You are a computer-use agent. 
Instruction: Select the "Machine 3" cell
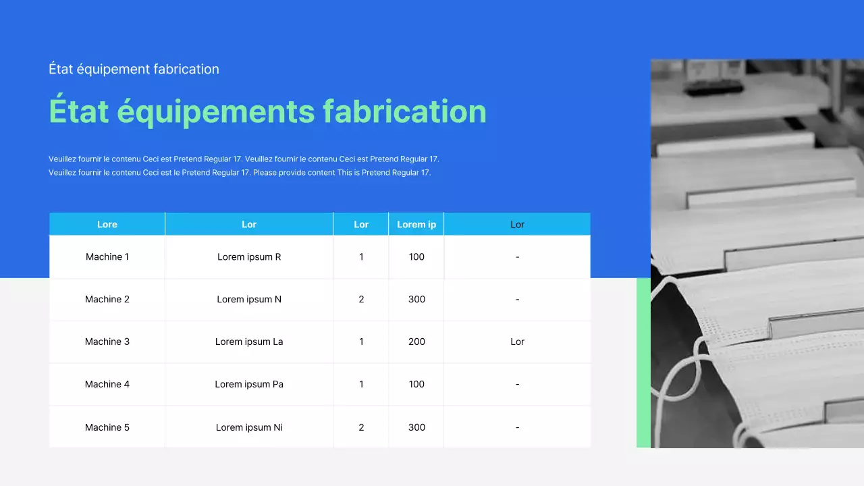click(107, 342)
